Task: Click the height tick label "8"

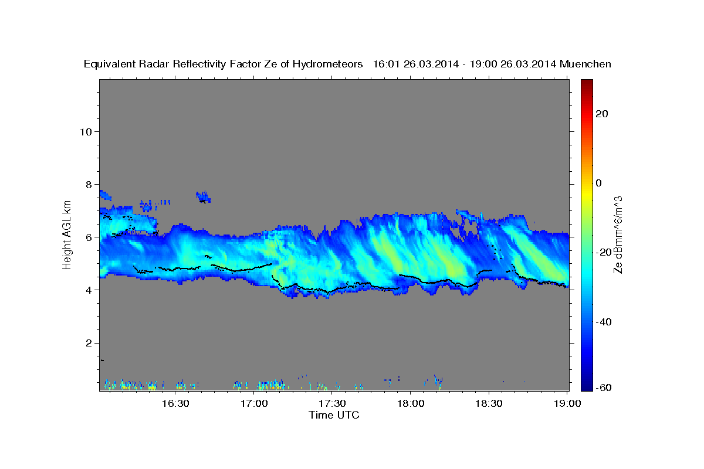Action: [x=89, y=184]
